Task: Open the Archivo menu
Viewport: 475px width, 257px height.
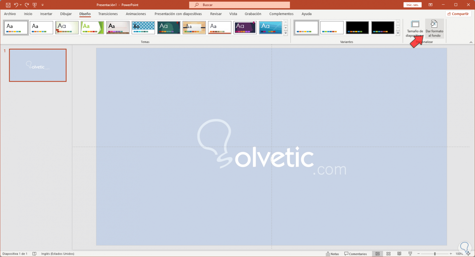Action: click(x=10, y=14)
